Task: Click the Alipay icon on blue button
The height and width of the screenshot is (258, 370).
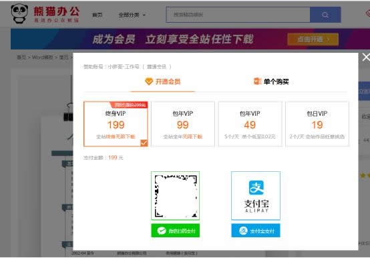Action: click(x=243, y=231)
